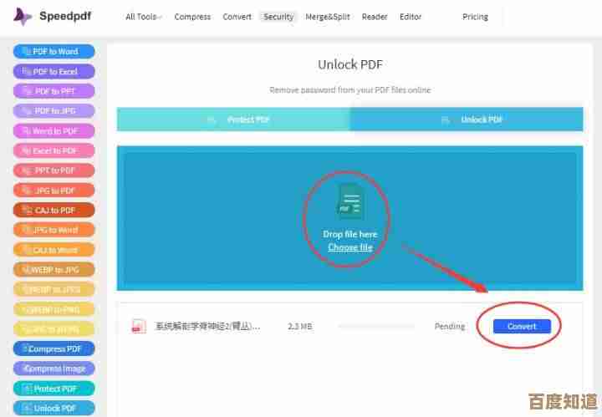Open the Merge&Split menu item
Screen dimensions: 602x417
(328, 17)
